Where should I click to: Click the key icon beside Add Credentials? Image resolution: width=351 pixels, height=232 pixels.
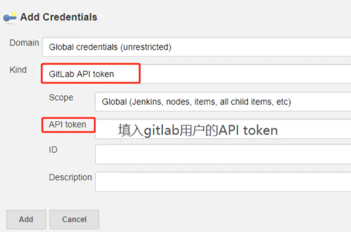(x=10, y=17)
